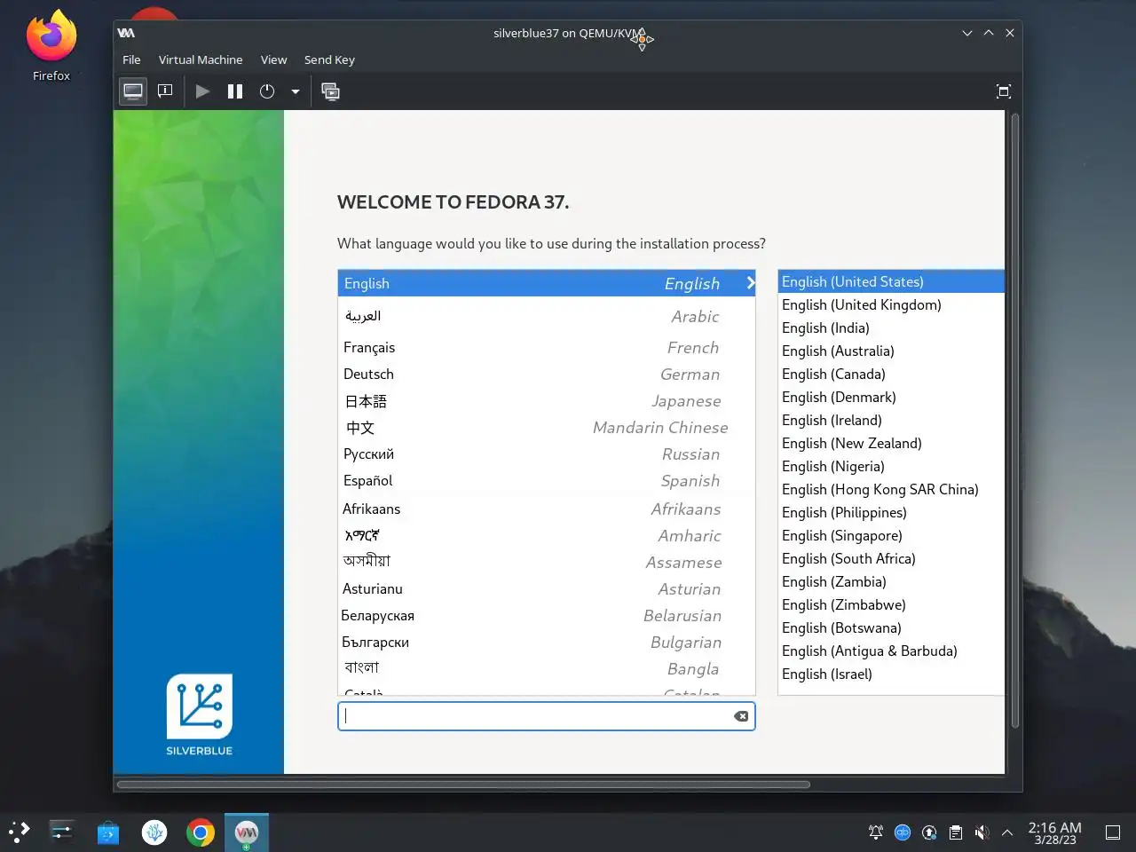Open shutdown options dropdown arrow
This screenshot has width=1136, height=852.
pyautogui.click(x=296, y=91)
